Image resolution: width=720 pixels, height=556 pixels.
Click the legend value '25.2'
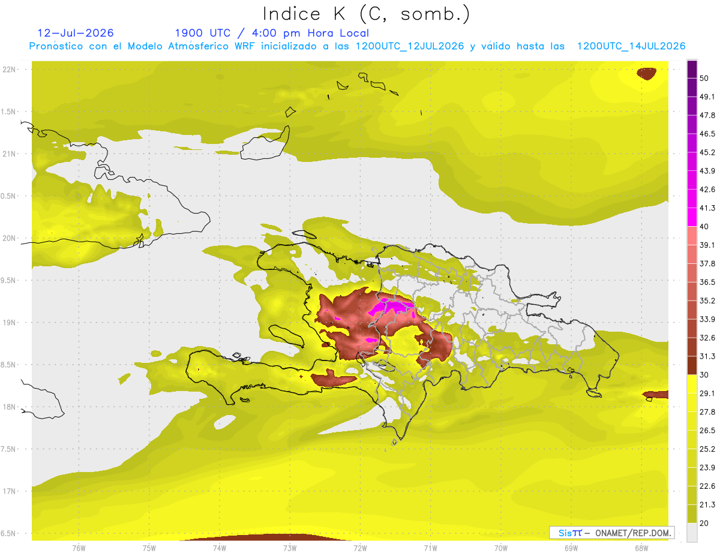tap(707, 449)
